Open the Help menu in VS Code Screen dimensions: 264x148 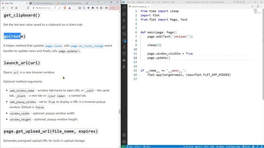172,2
